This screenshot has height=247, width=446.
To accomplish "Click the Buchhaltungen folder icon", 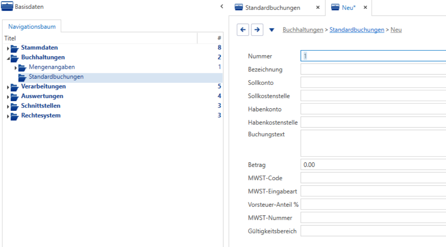I will (x=15, y=57).
